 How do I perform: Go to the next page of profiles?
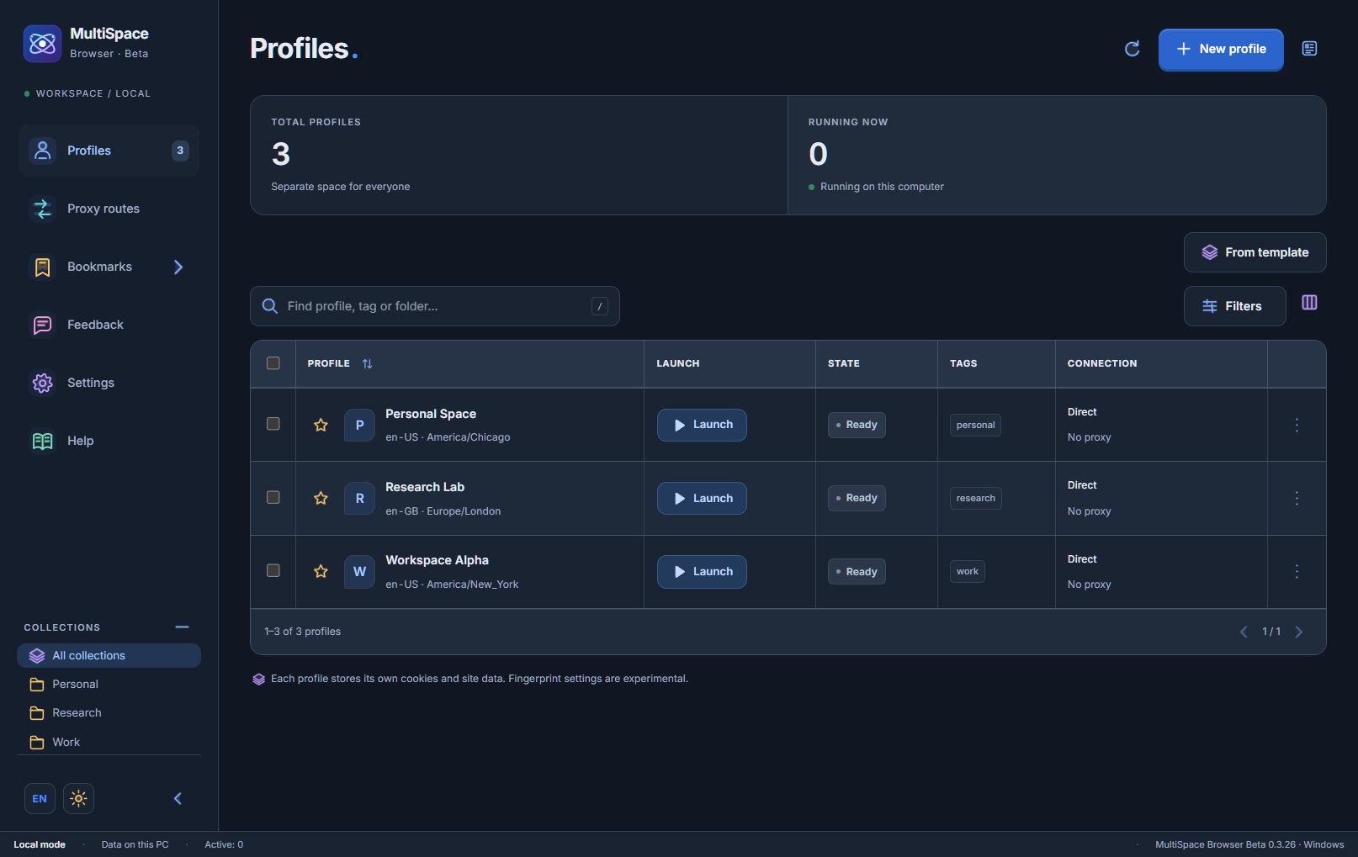click(x=1299, y=632)
